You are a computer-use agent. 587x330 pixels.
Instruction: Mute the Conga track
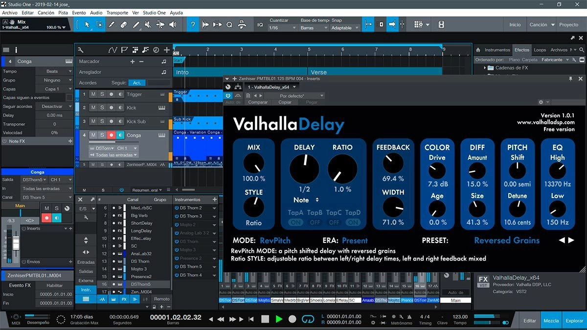[92, 135]
